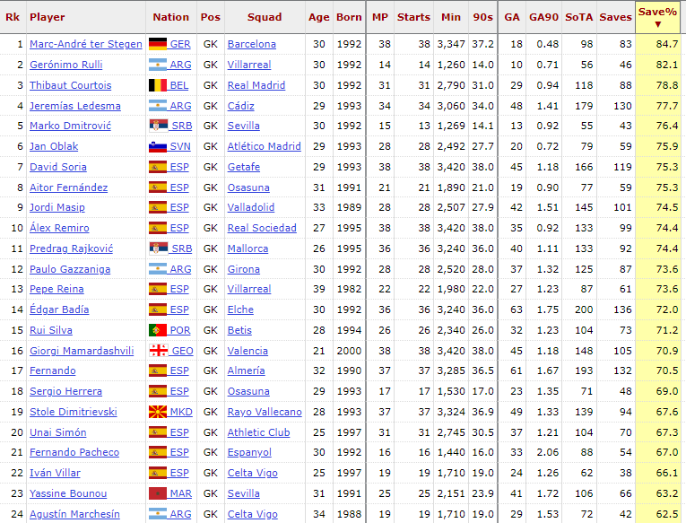Screen dimensions: 686x523
Task: Open the Espanyol squad link
Action: [x=249, y=452]
